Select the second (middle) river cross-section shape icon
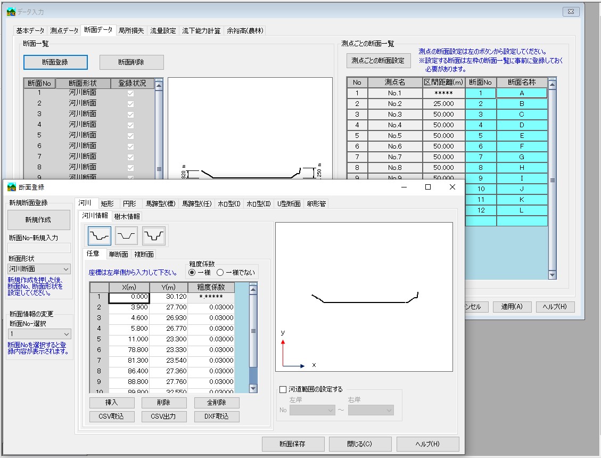 click(x=127, y=236)
